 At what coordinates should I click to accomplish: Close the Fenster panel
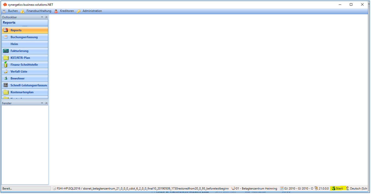click(x=46, y=103)
